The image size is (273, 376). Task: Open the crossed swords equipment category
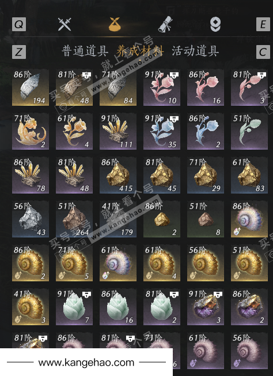[x=65, y=24]
